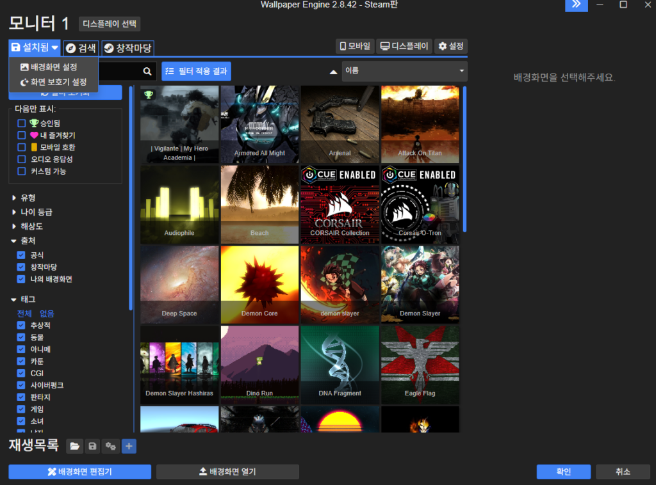
Task: Select 화면 보호기 설정 menu entry
Action: [x=54, y=82]
